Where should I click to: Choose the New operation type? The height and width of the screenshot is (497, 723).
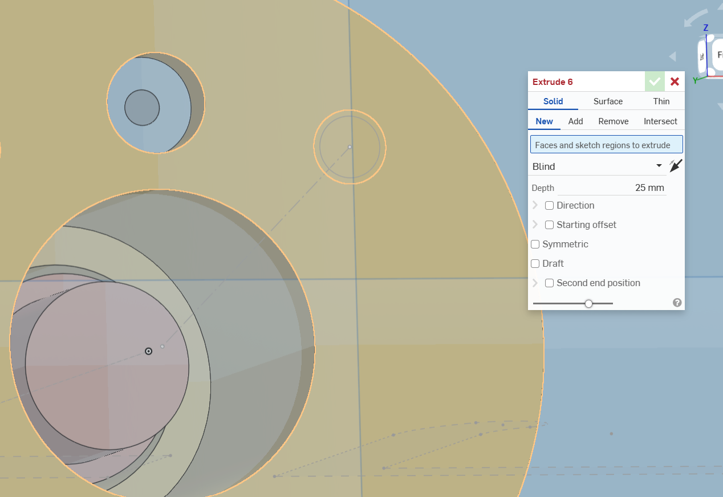coord(545,121)
